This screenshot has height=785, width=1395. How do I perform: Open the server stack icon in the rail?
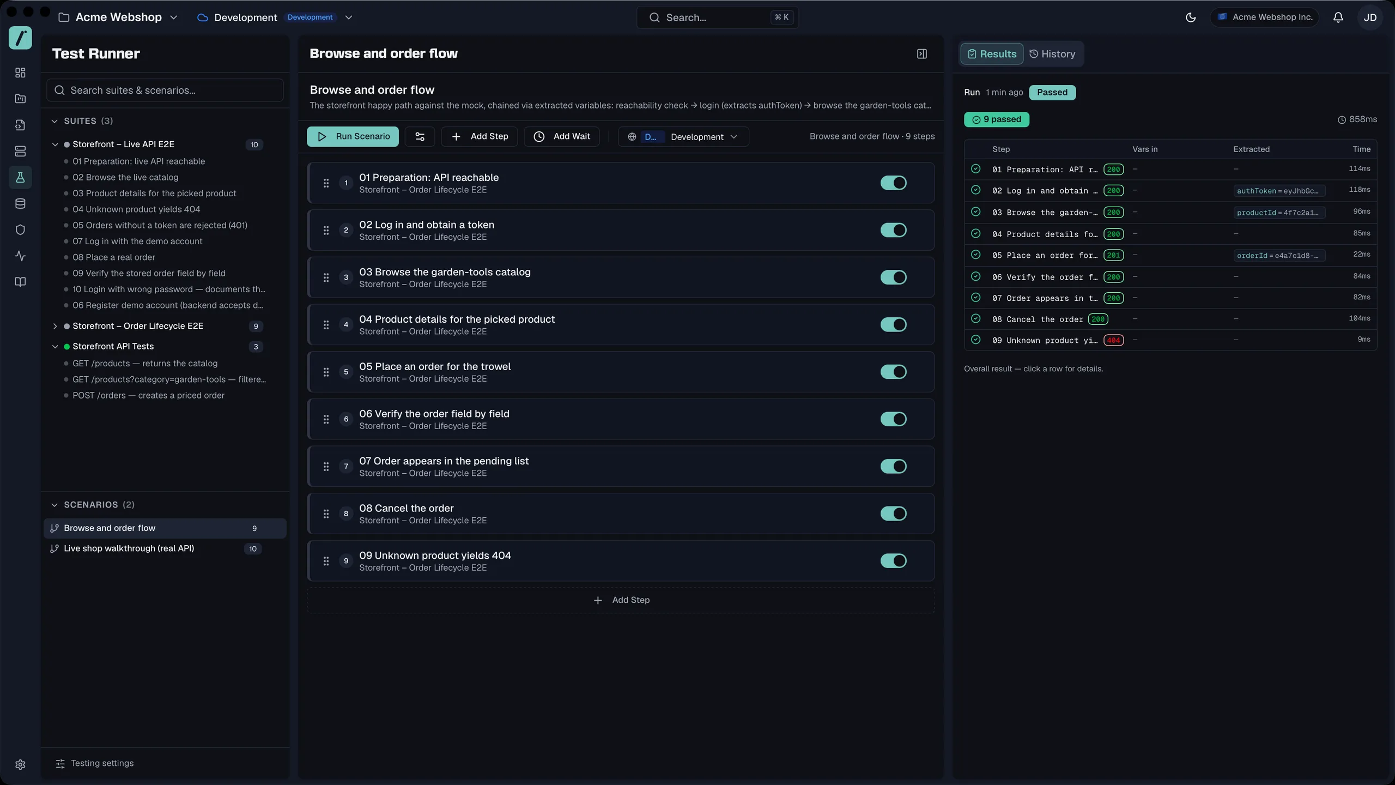20,151
